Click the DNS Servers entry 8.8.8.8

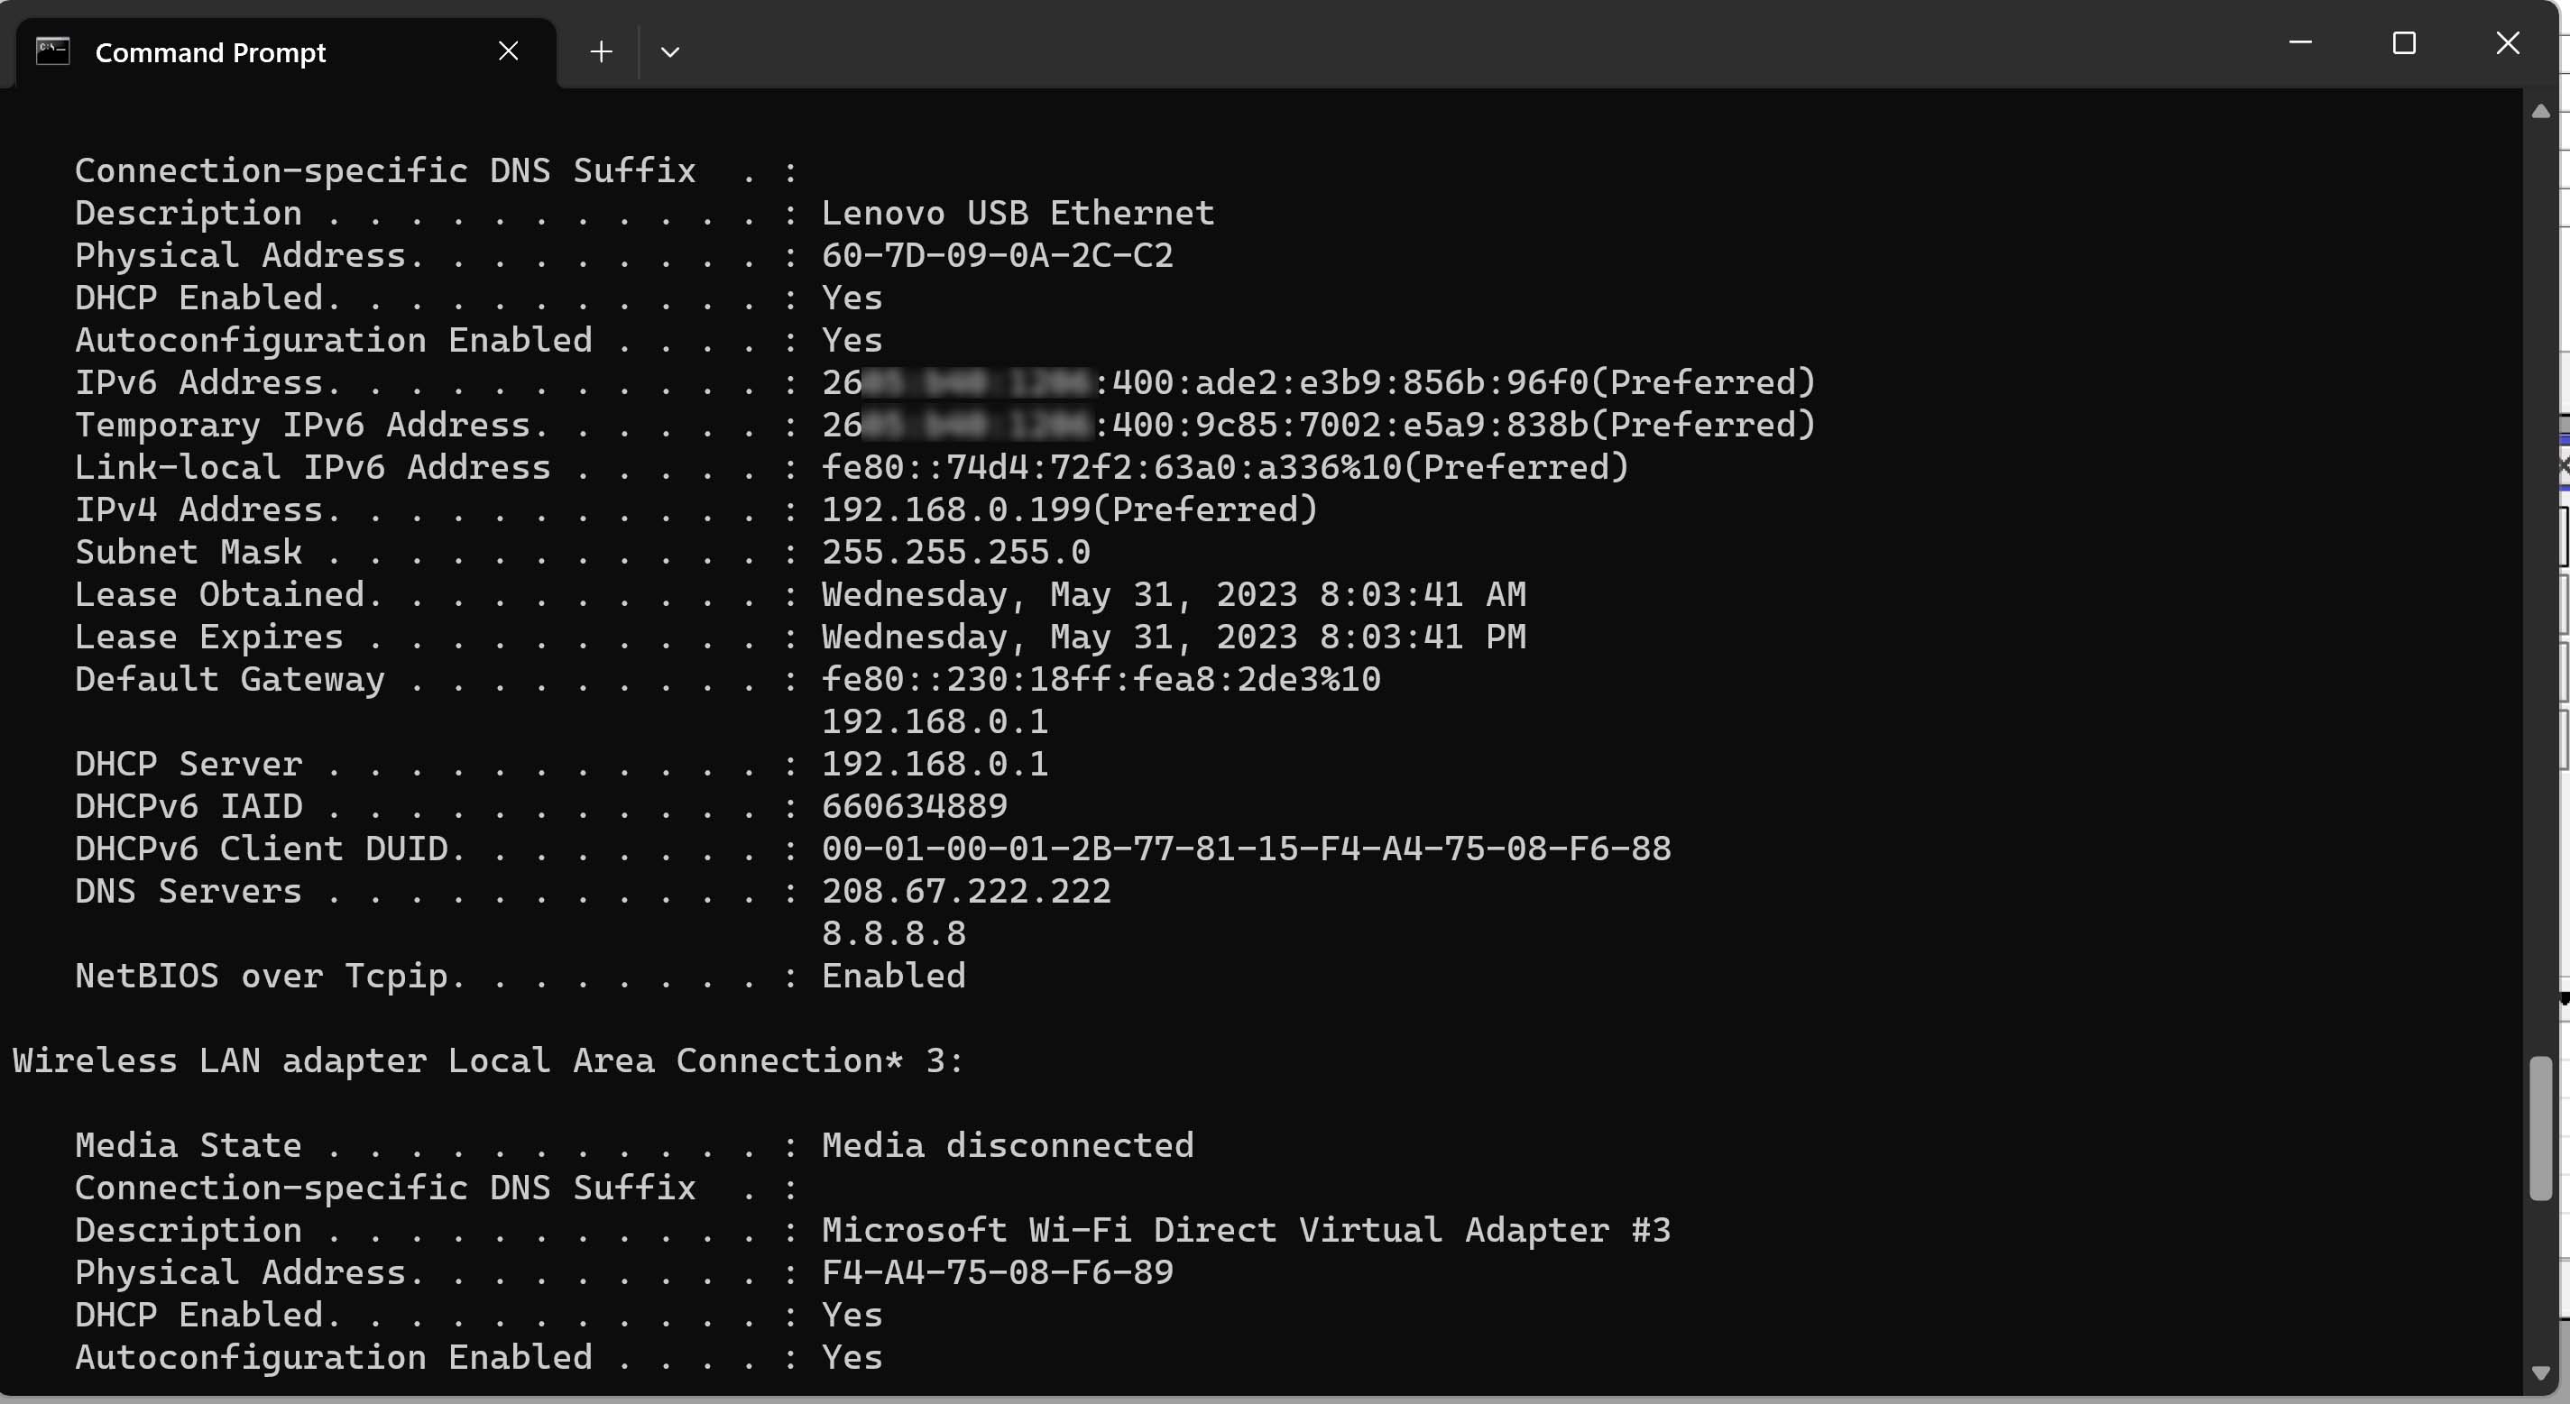[893, 933]
